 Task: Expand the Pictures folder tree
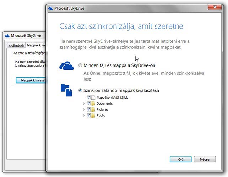84,110
